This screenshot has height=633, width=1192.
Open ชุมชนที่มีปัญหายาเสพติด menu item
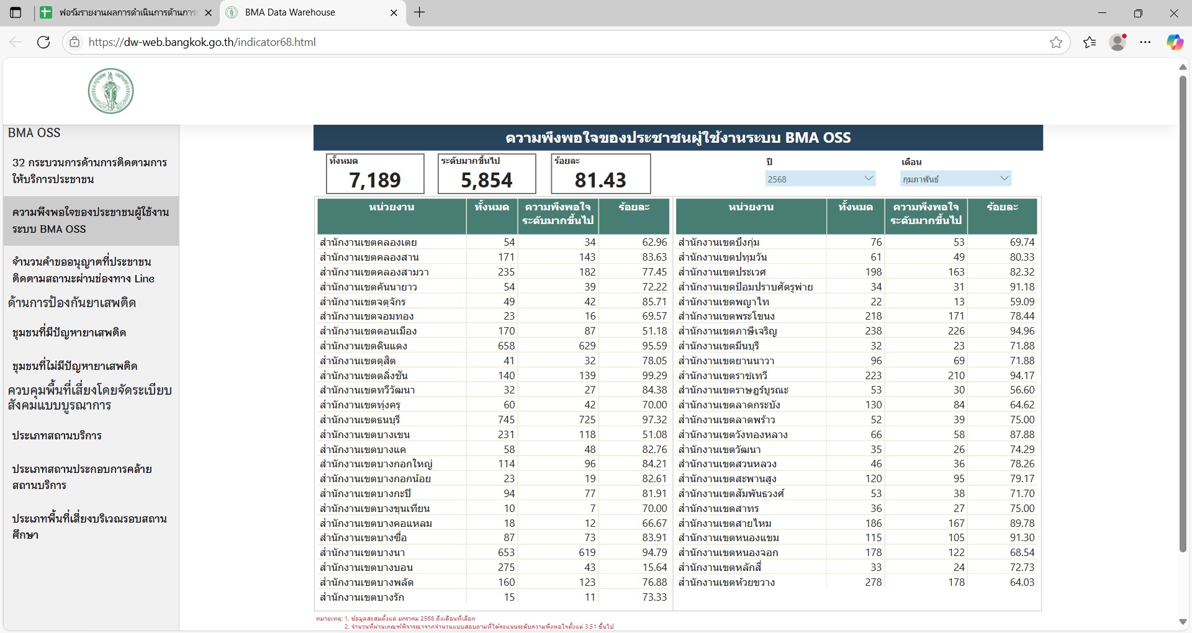coord(91,333)
